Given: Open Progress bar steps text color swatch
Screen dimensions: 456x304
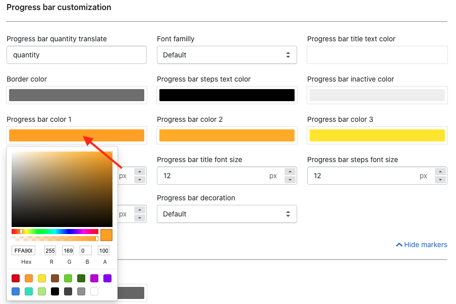Looking at the screenshot, I should point(226,95).
